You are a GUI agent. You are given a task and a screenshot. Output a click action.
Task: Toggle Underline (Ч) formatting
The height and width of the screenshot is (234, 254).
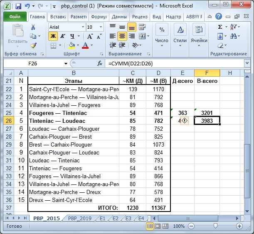72,36
